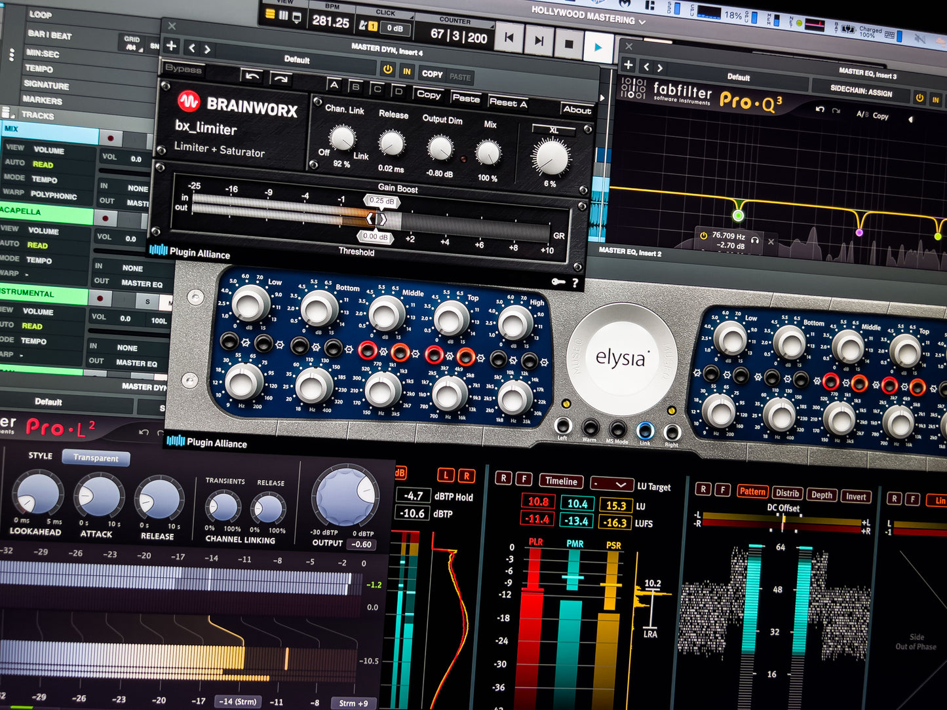947x710 pixels.
Task: Click the Reset A button
Action: pos(508,102)
